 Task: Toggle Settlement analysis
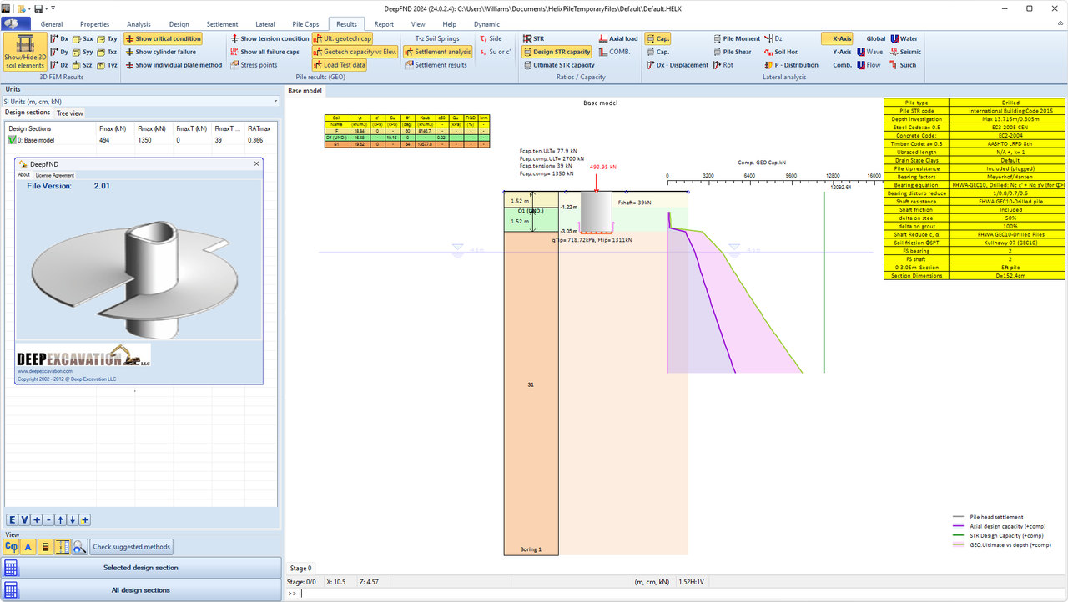[x=438, y=52]
